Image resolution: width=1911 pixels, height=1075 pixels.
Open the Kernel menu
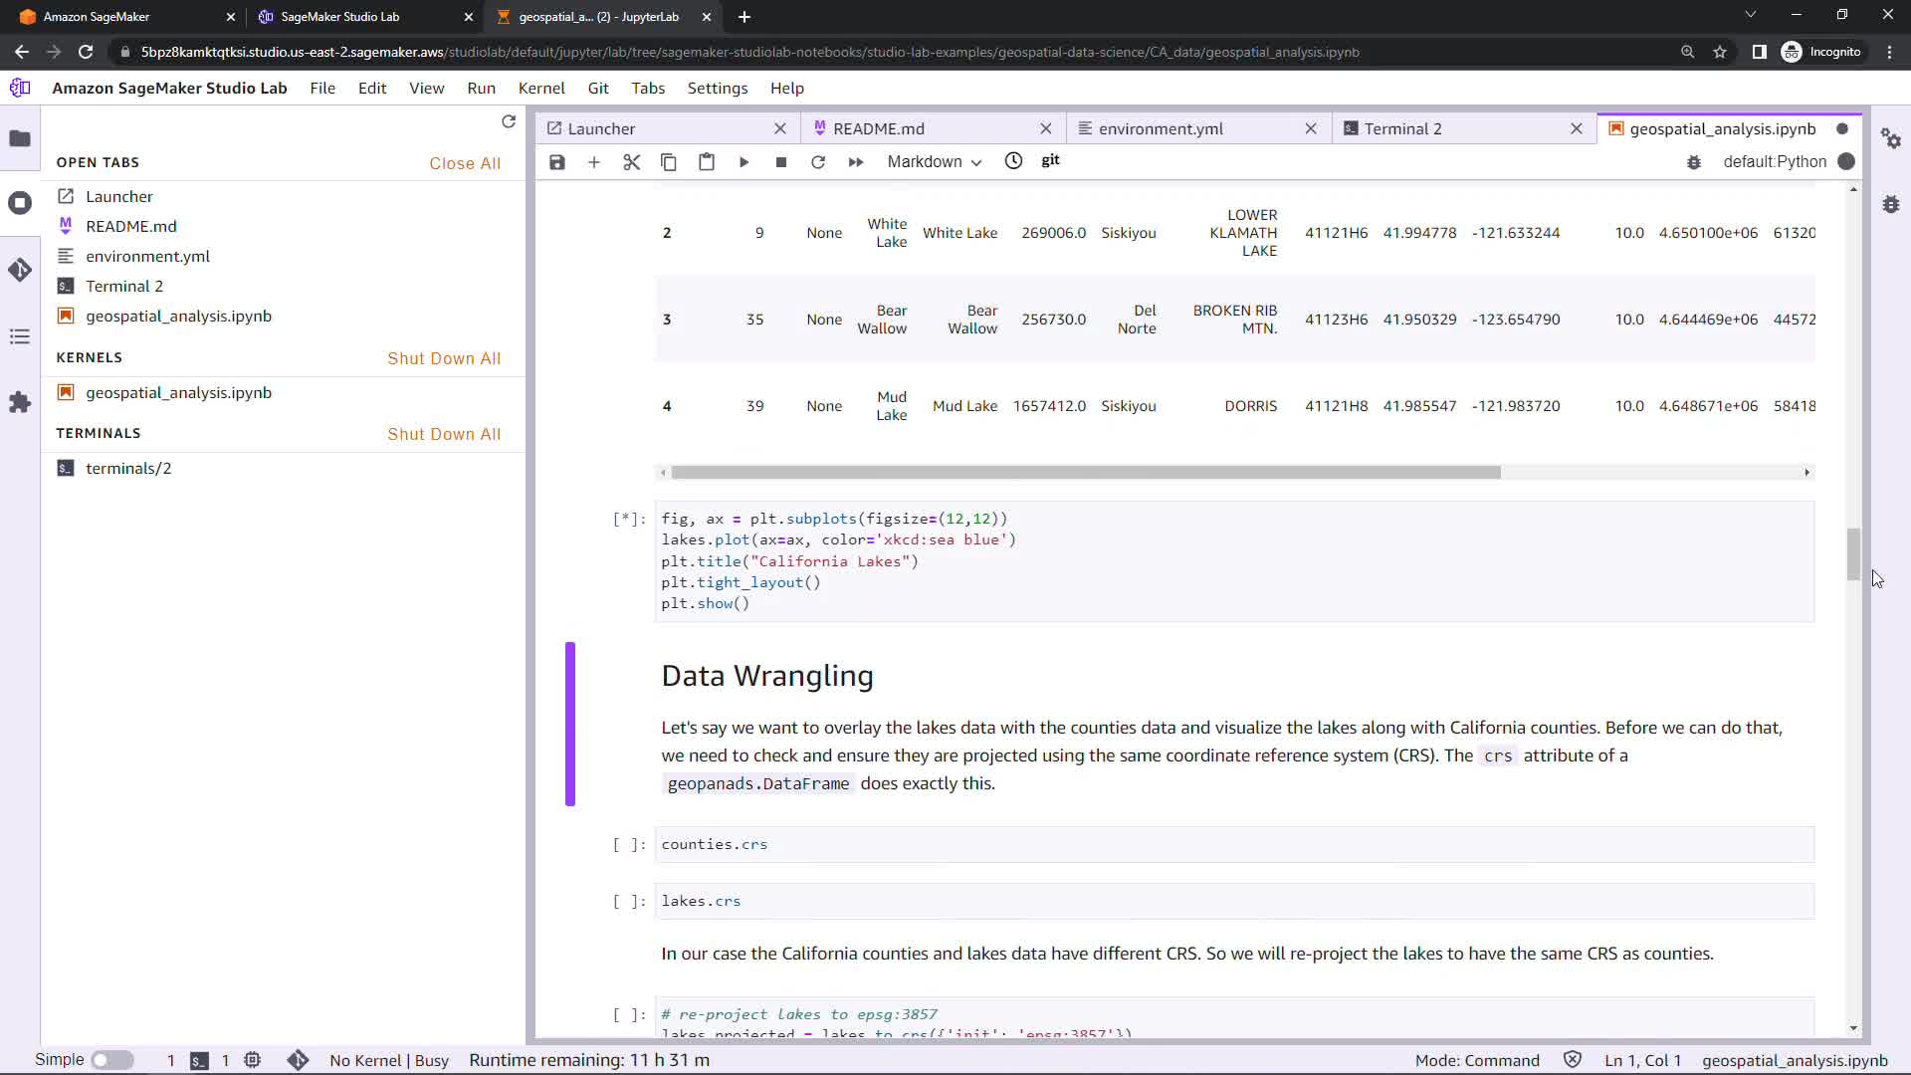540,88
